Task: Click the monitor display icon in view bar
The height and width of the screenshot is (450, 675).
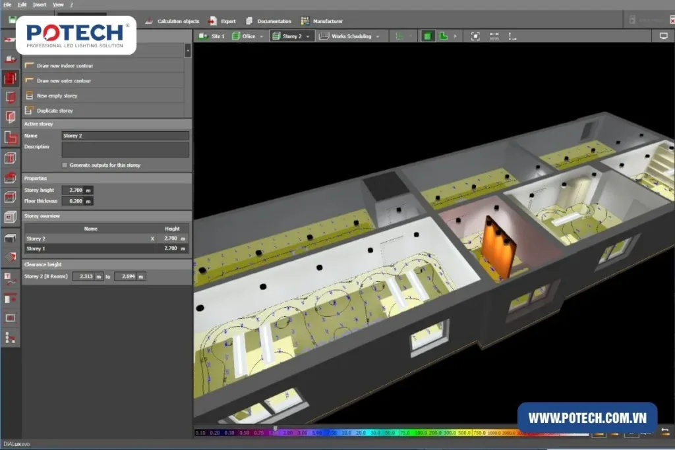Action: [x=663, y=36]
